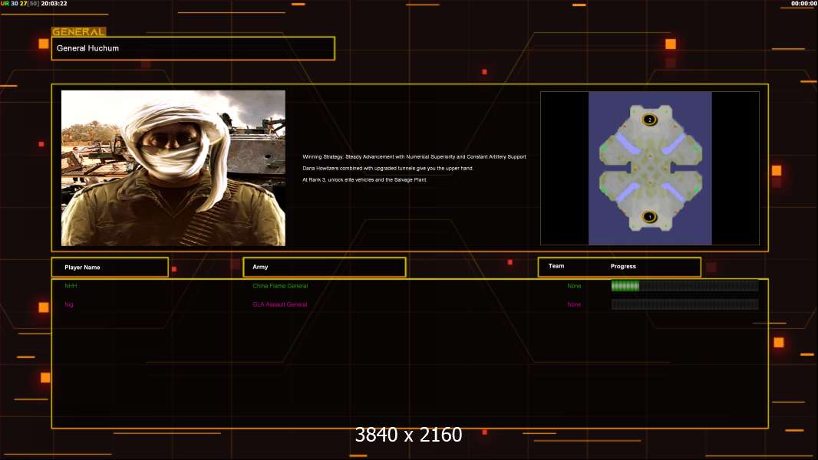This screenshot has width=818, height=460.
Task: Select player NHH in the list
Action: [x=71, y=286]
